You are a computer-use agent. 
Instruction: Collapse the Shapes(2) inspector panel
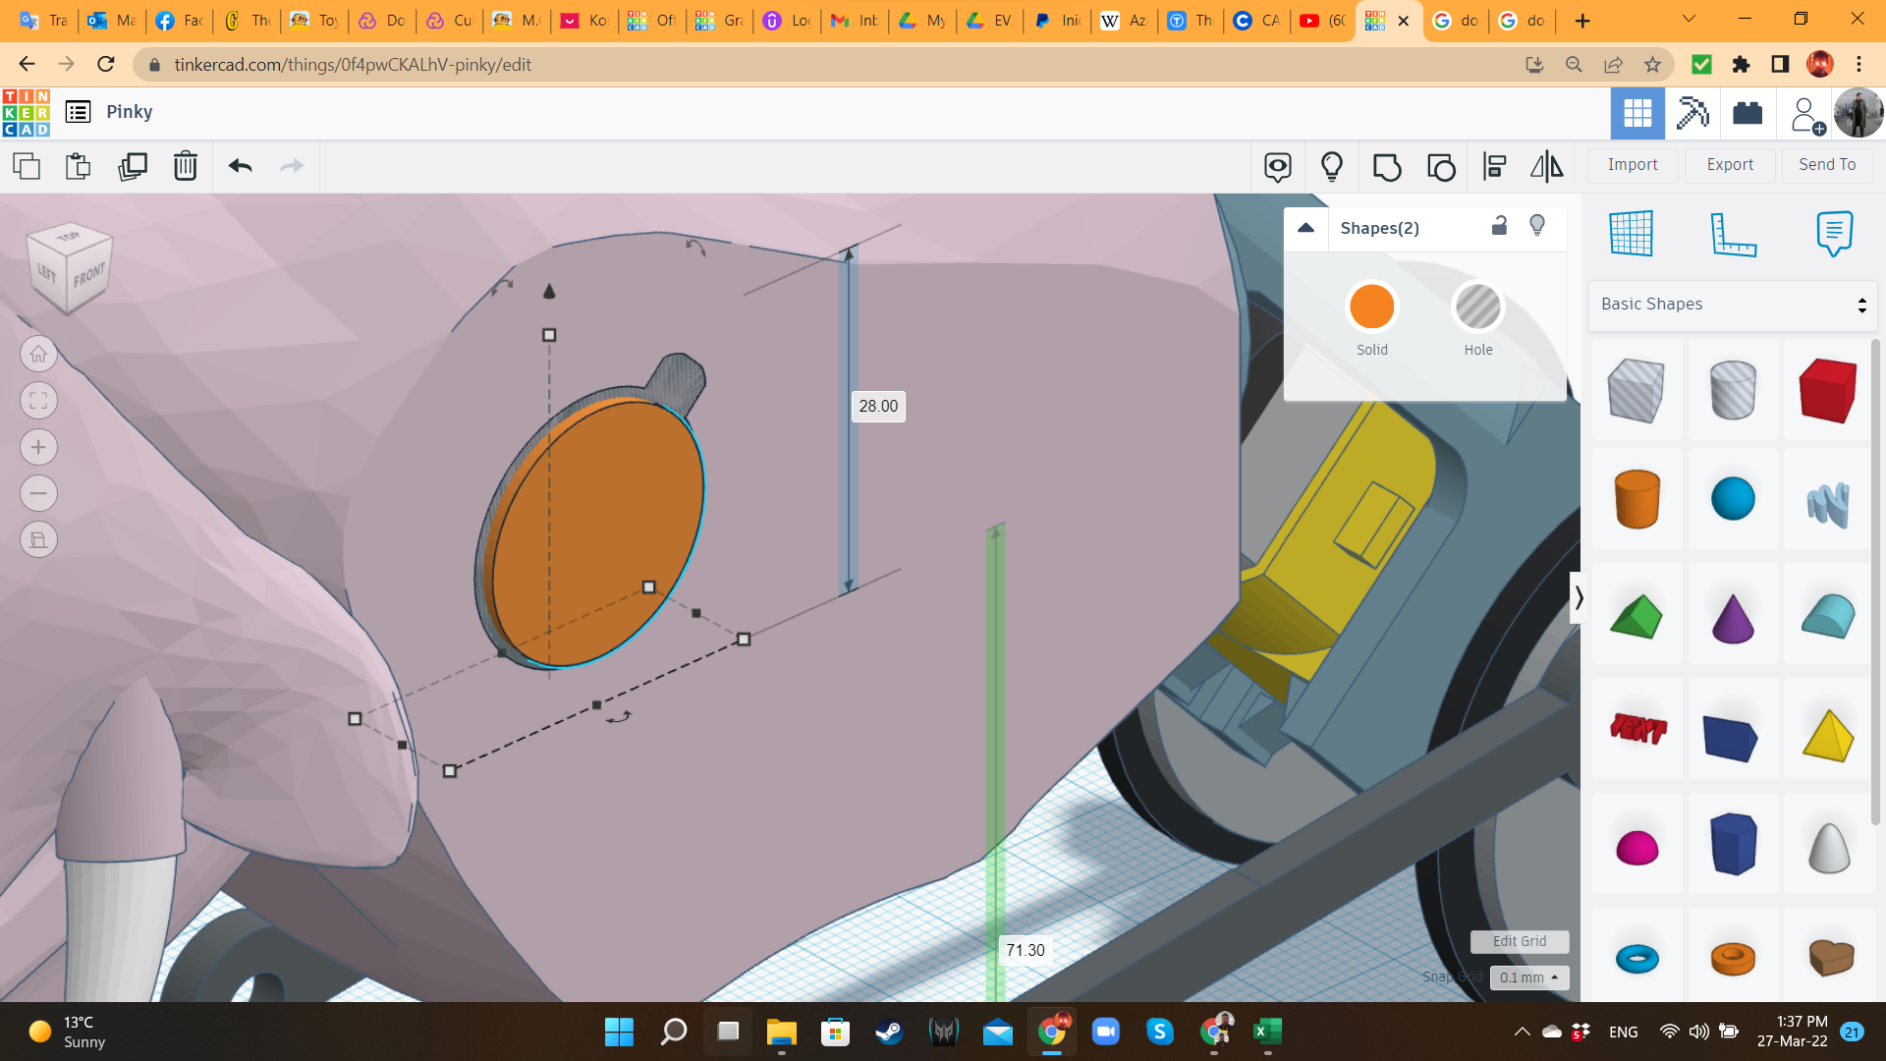[1305, 227]
